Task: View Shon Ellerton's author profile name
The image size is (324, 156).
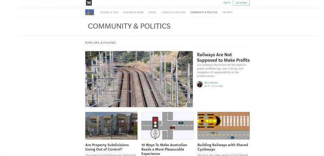Action: (211, 83)
